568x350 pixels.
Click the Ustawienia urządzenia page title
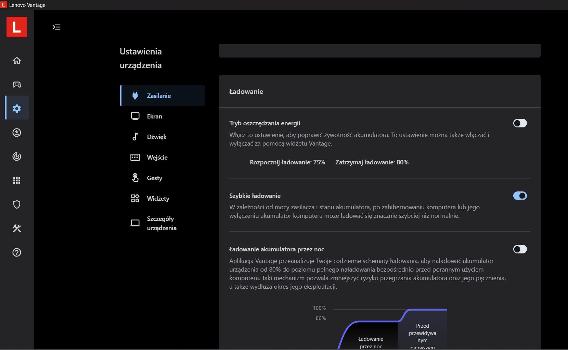point(141,58)
